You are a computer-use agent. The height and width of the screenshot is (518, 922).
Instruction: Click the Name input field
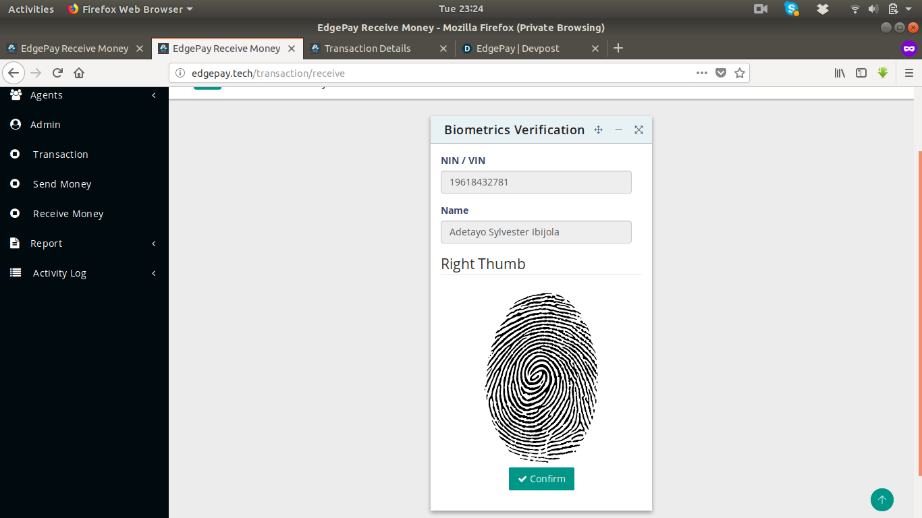click(536, 232)
